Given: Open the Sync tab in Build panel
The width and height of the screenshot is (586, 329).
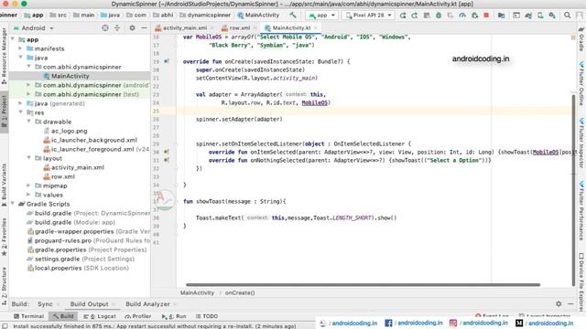Looking at the screenshot, I should coord(45,304).
